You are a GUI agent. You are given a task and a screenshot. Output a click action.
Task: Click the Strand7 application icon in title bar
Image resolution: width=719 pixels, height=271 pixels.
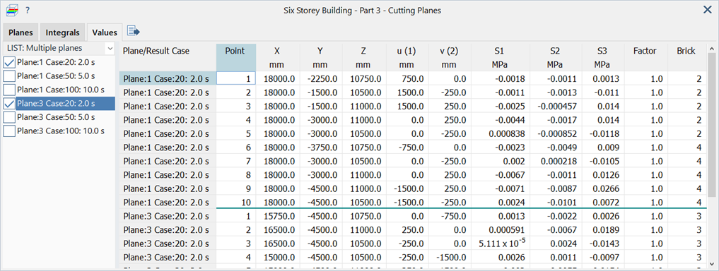click(x=11, y=10)
